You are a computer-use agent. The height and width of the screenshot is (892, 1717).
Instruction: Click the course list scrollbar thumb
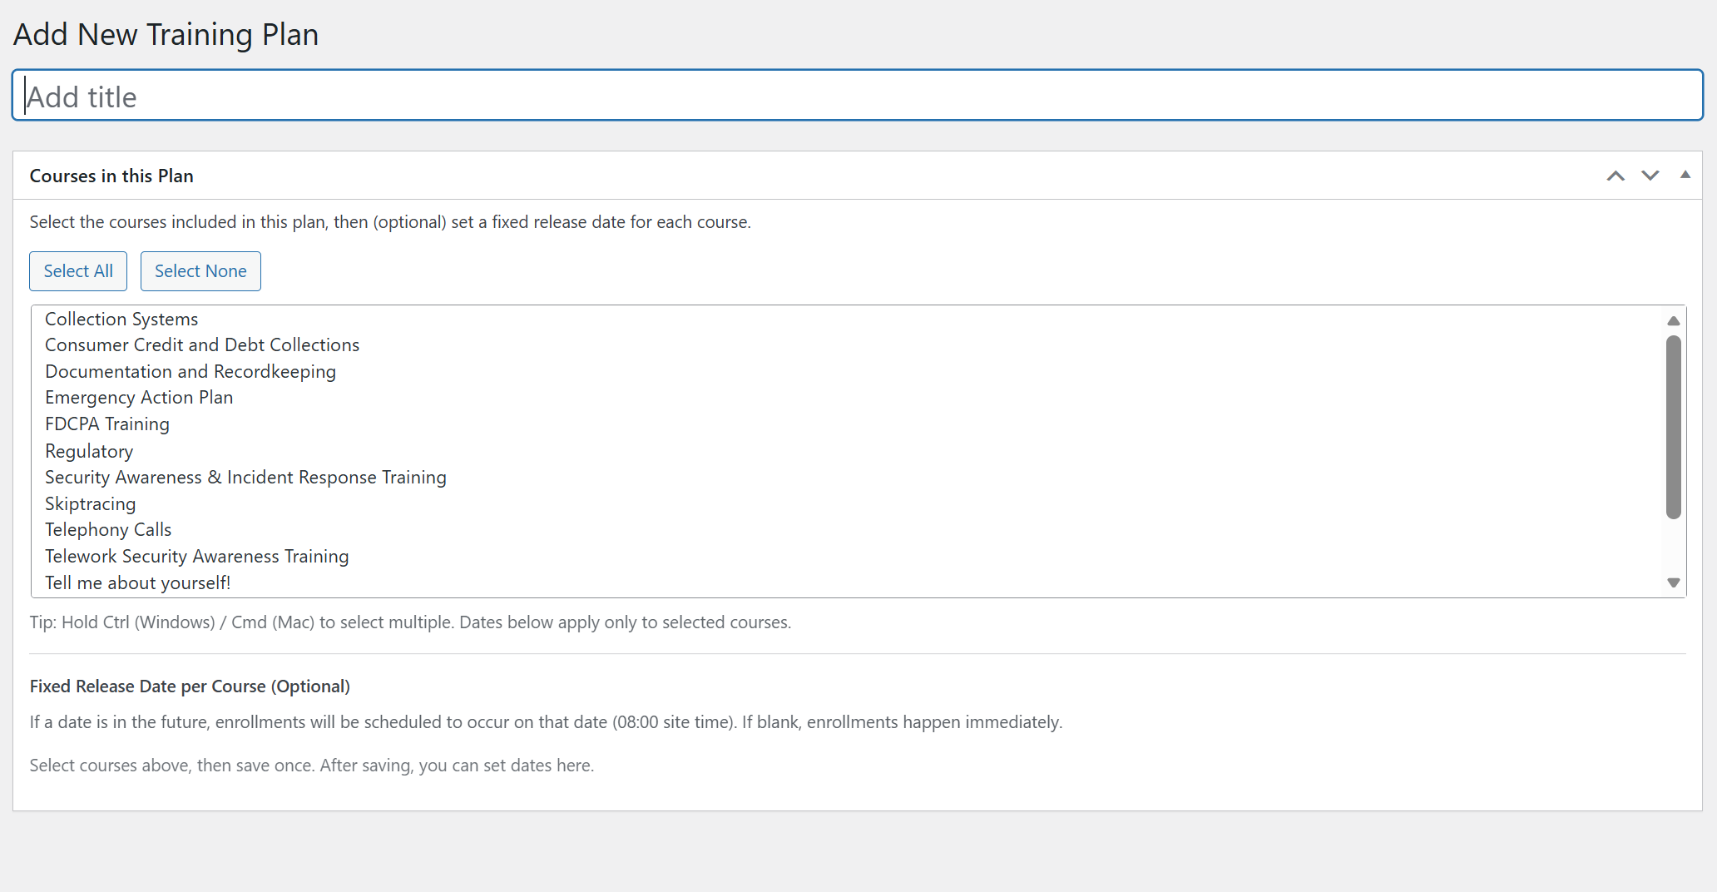(1674, 427)
